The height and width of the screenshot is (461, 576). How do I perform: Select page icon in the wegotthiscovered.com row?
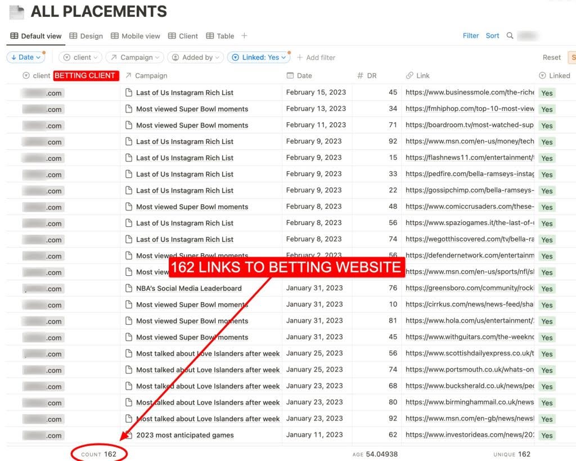click(129, 239)
